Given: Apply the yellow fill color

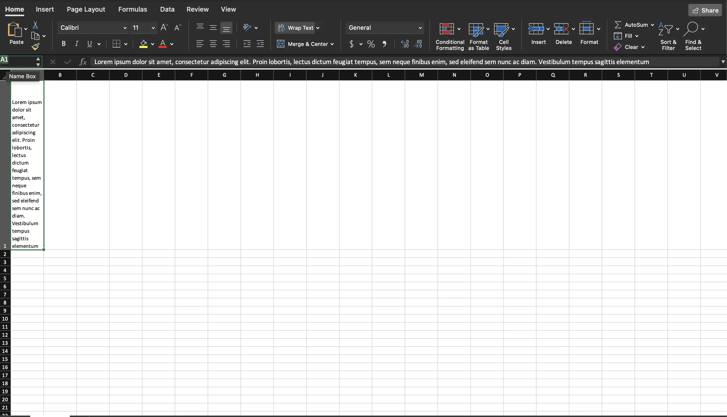Looking at the screenshot, I should [143, 44].
